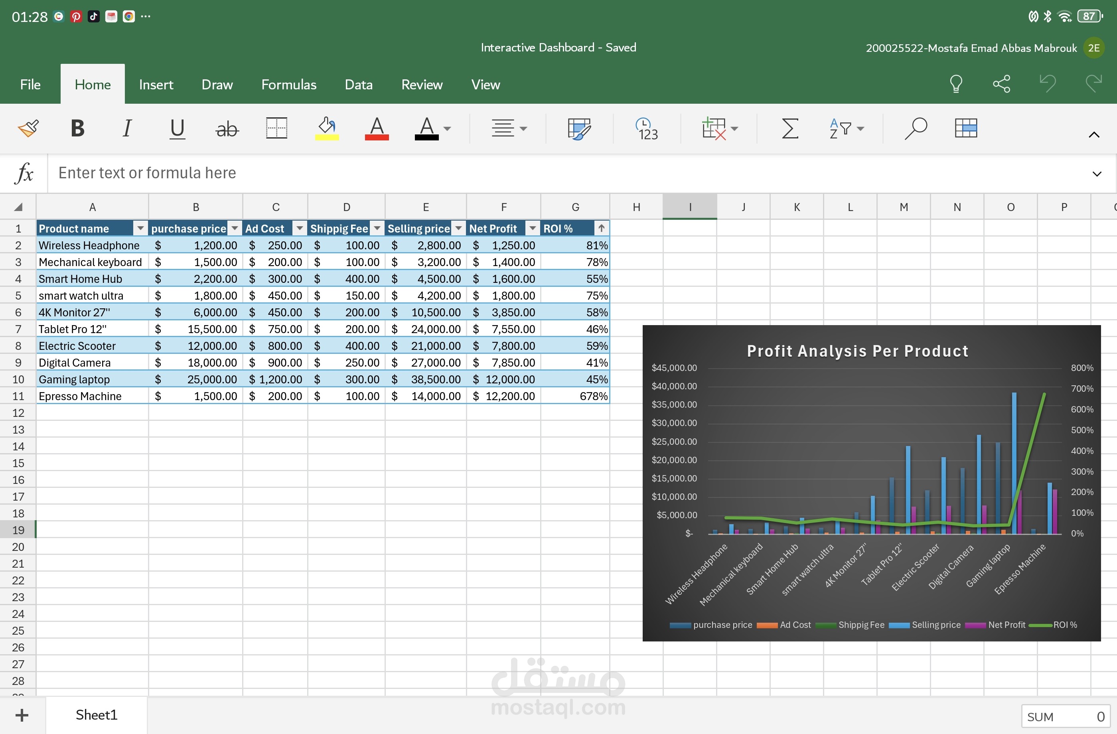Click the purchase price legend entry
This screenshot has height=734, width=1117.
point(710,625)
